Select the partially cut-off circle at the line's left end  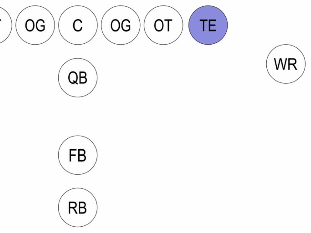point(4,25)
